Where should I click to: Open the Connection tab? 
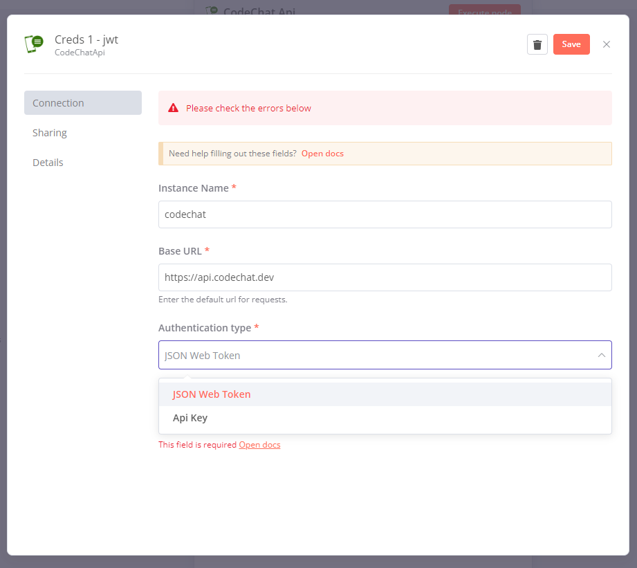pos(58,102)
